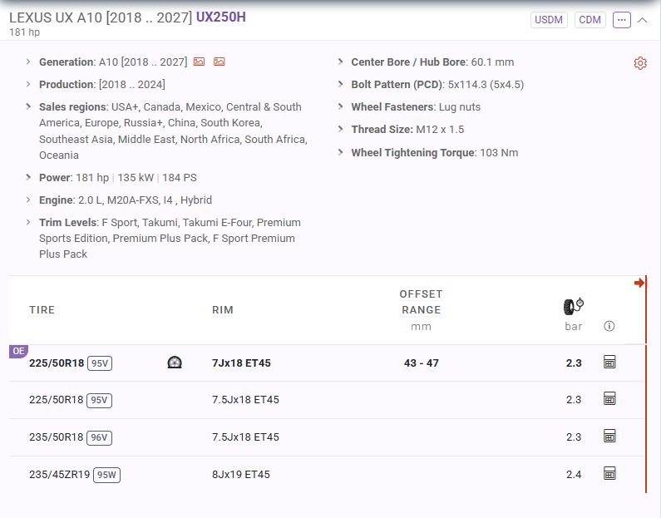This screenshot has height=518, width=661.
Task: Click the steel wheel icon beside 225/50R18
Action: click(x=175, y=363)
